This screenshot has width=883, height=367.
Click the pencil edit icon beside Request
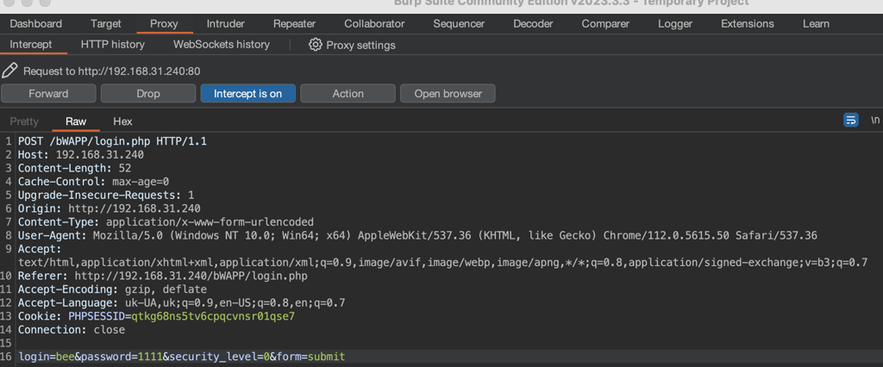pos(9,71)
